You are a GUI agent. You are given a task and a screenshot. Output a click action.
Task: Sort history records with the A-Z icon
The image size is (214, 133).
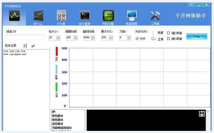(x=25, y=45)
